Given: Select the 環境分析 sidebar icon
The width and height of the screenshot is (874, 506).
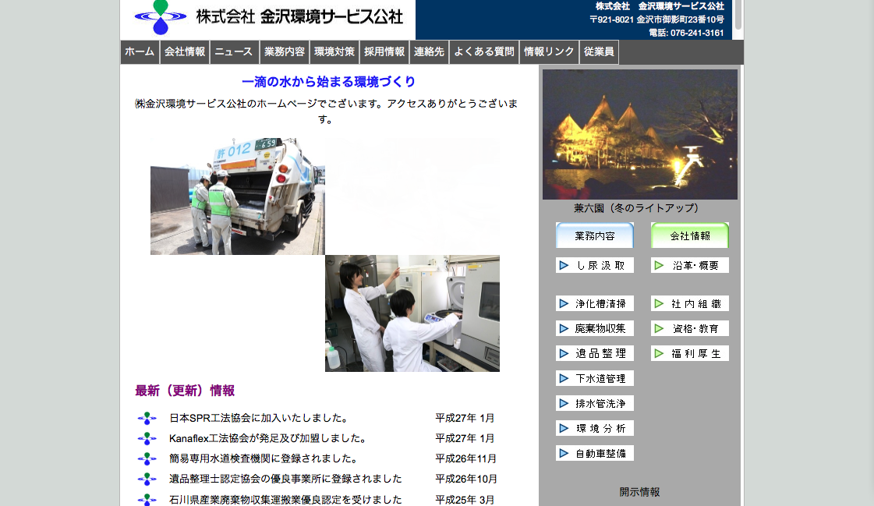Looking at the screenshot, I should pos(594,427).
